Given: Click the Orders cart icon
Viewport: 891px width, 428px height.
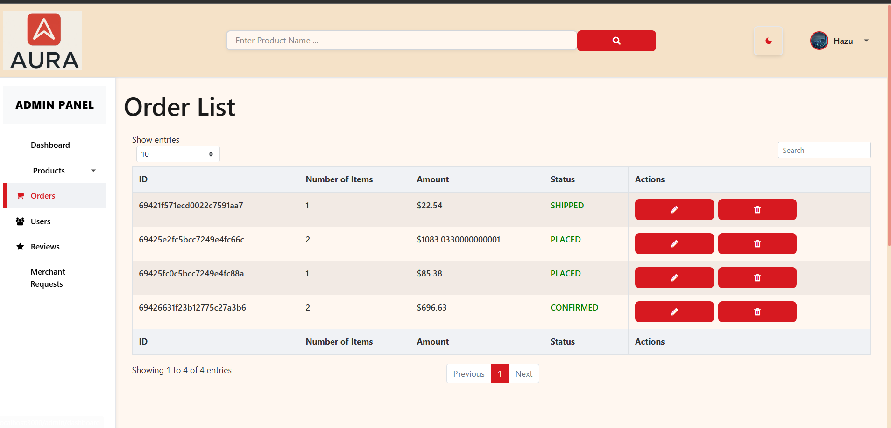Looking at the screenshot, I should point(20,196).
